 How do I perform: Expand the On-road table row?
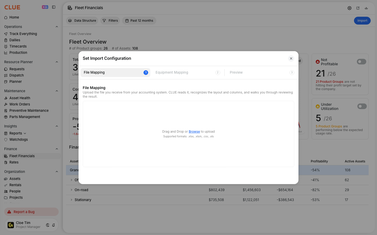point(71,190)
